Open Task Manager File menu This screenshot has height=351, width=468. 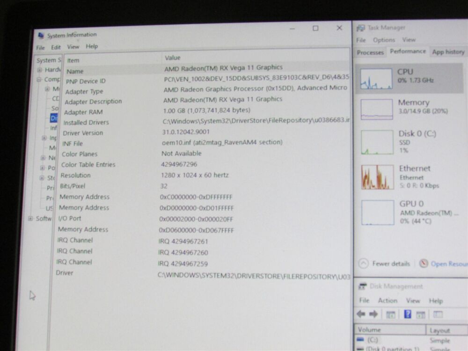tap(361, 40)
